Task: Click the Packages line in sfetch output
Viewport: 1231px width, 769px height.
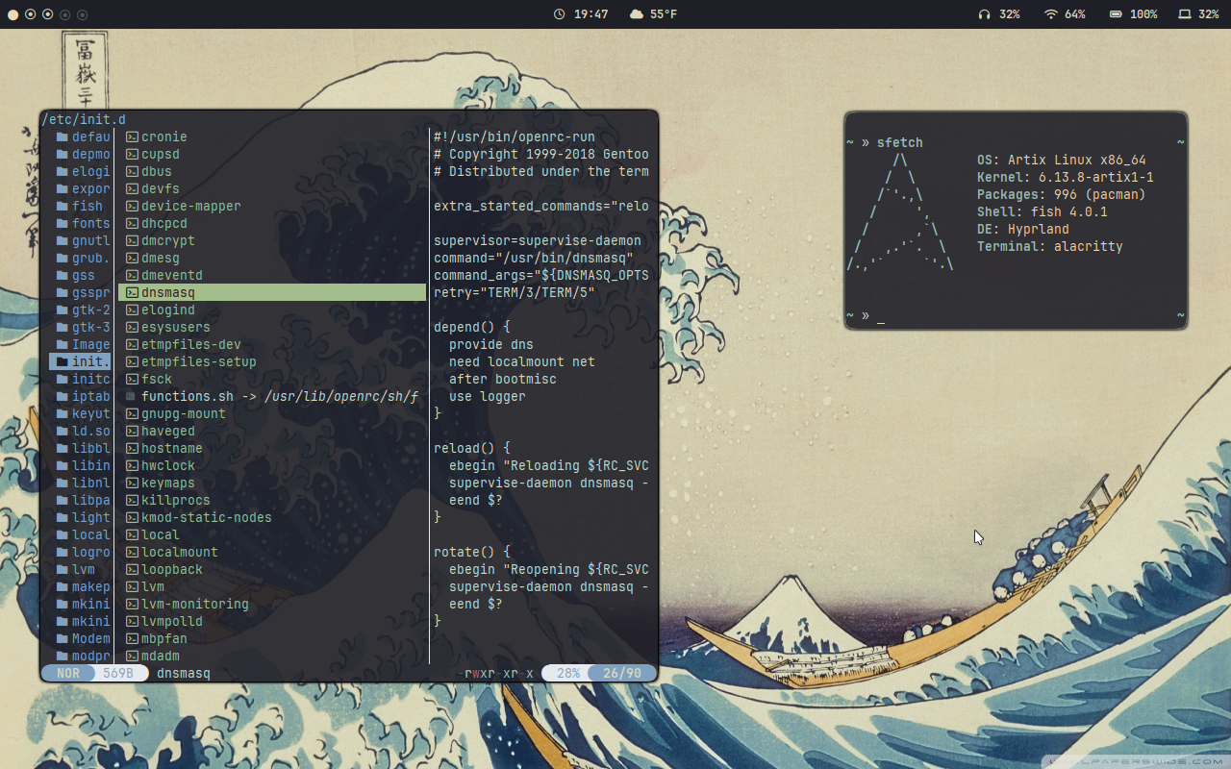Action: pos(1062,194)
